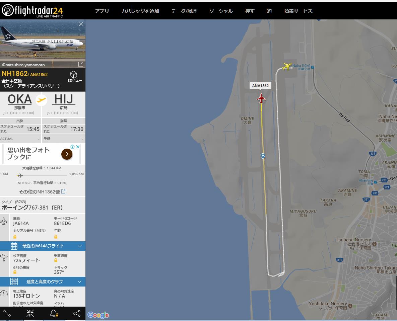Click the ad info icon
Screen dimensions: 397x321
click(x=72, y=147)
